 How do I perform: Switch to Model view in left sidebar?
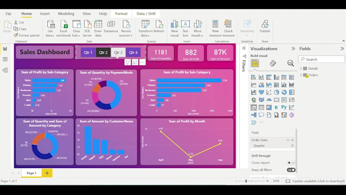pyautogui.click(x=5, y=70)
